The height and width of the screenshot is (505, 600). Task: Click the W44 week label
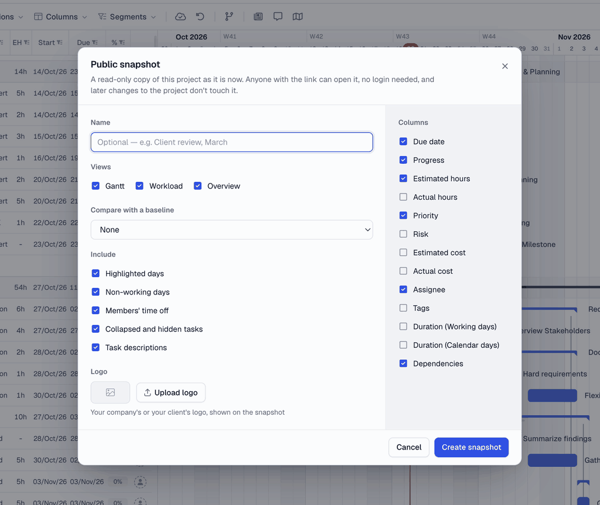pyautogui.click(x=489, y=36)
